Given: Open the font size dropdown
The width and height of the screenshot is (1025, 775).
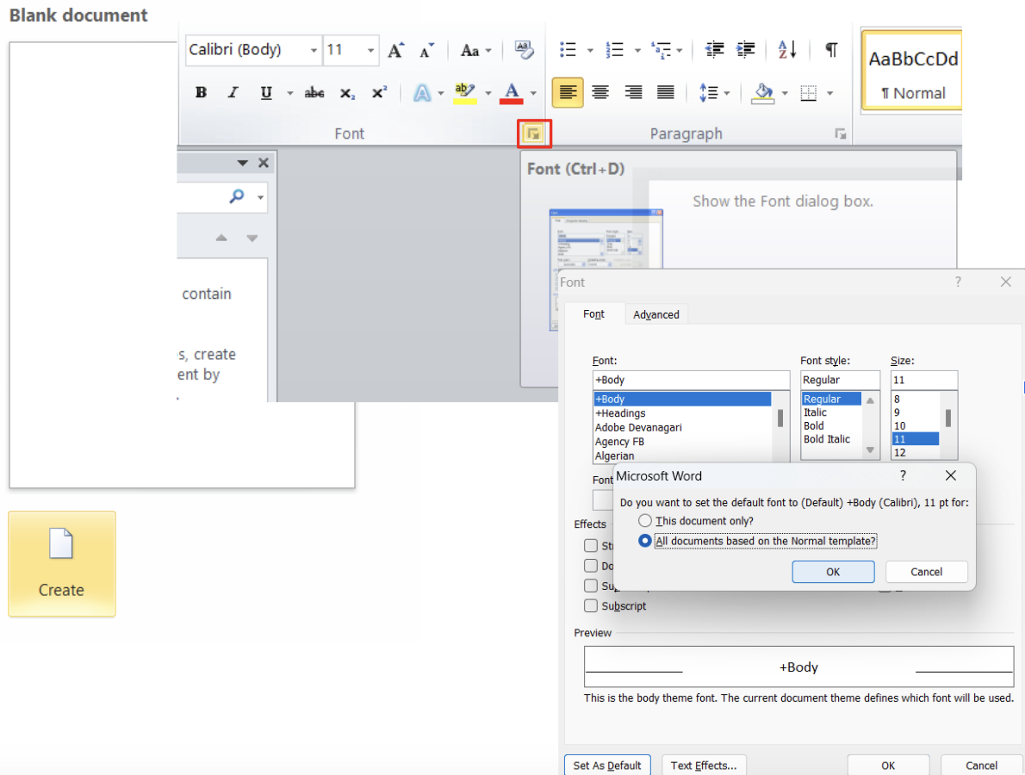Looking at the screenshot, I should coord(371,50).
